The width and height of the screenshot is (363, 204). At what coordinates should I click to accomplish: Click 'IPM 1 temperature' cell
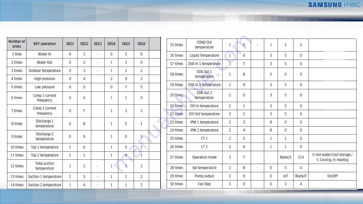[x=204, y=122]
